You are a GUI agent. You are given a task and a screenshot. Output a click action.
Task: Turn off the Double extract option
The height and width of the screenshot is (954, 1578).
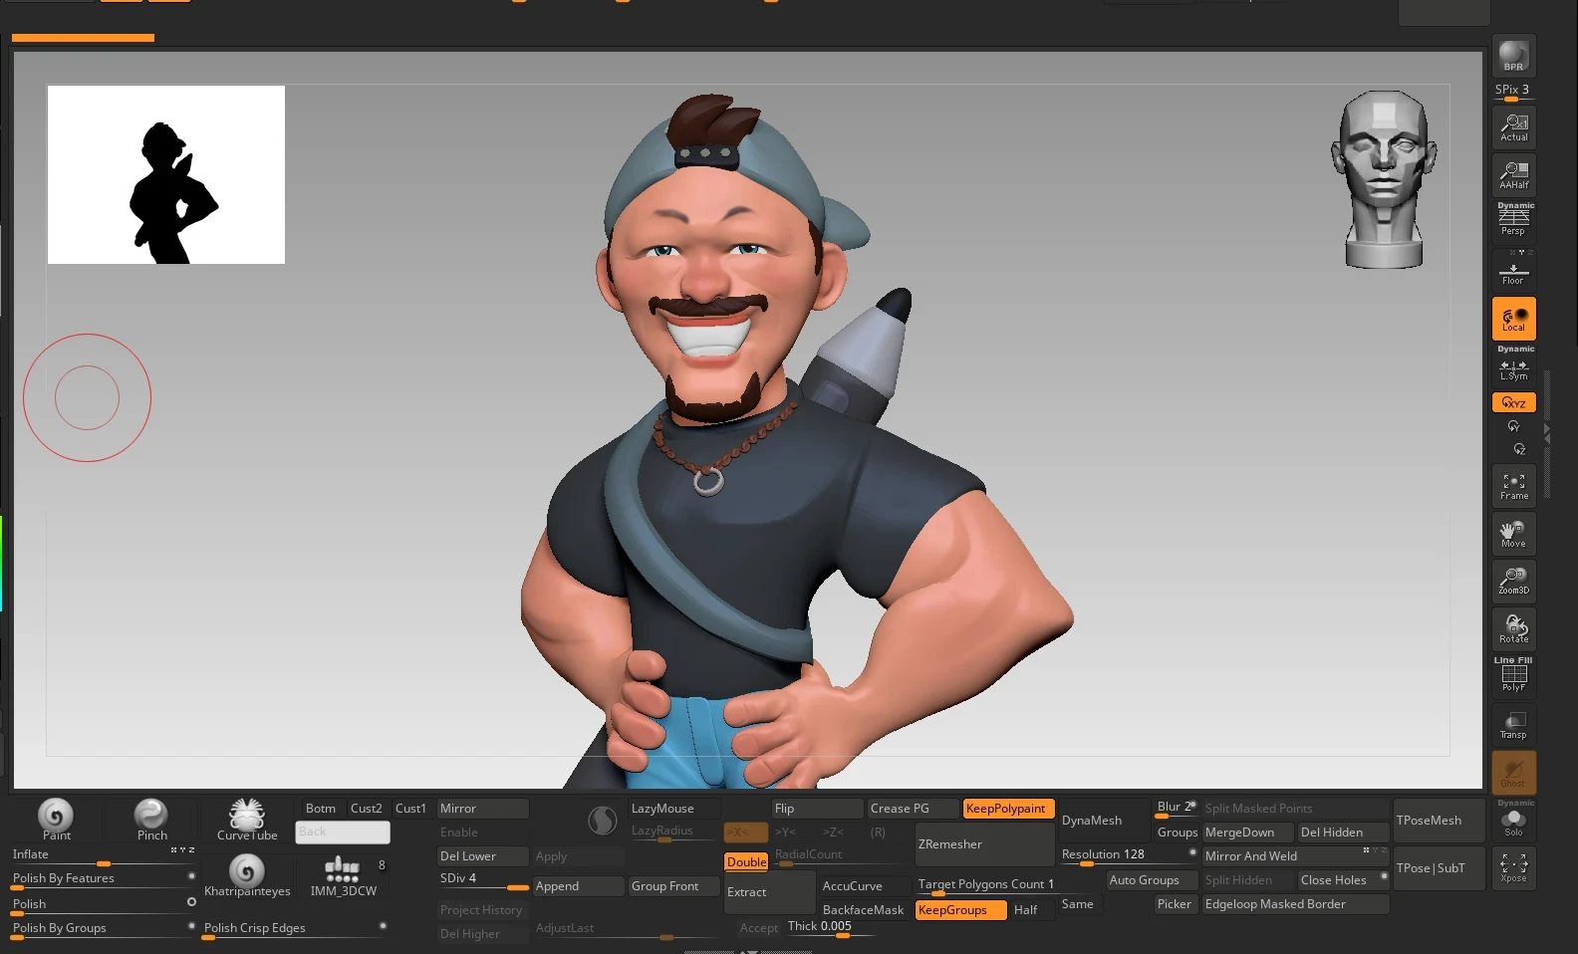(746, 862)
